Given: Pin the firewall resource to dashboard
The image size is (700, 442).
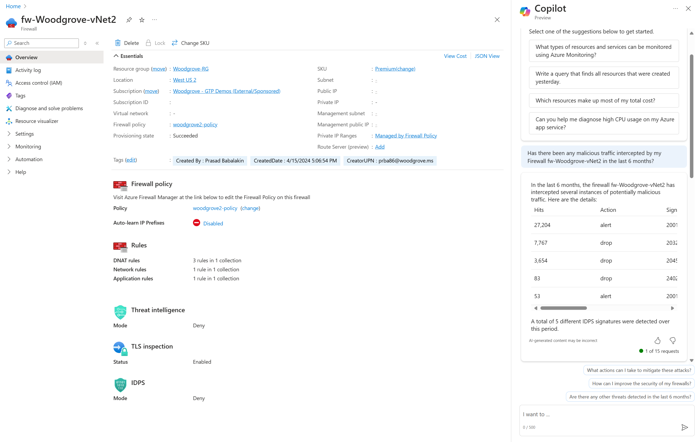Looking at the screenshot, I should click(x=129, y=20).
